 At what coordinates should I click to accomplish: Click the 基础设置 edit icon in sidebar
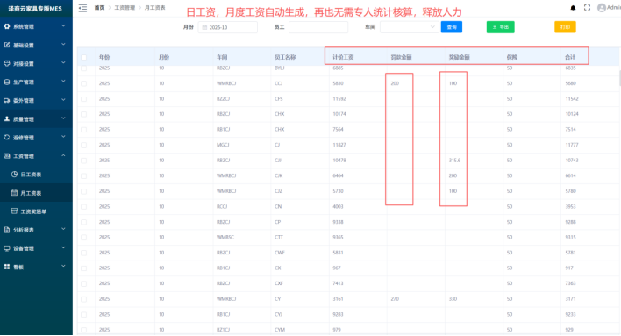point(7,45)
